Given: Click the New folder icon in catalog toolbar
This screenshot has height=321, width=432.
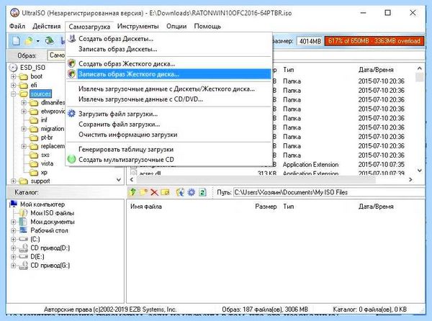Looking at the screenshot, I should (143, 192).
